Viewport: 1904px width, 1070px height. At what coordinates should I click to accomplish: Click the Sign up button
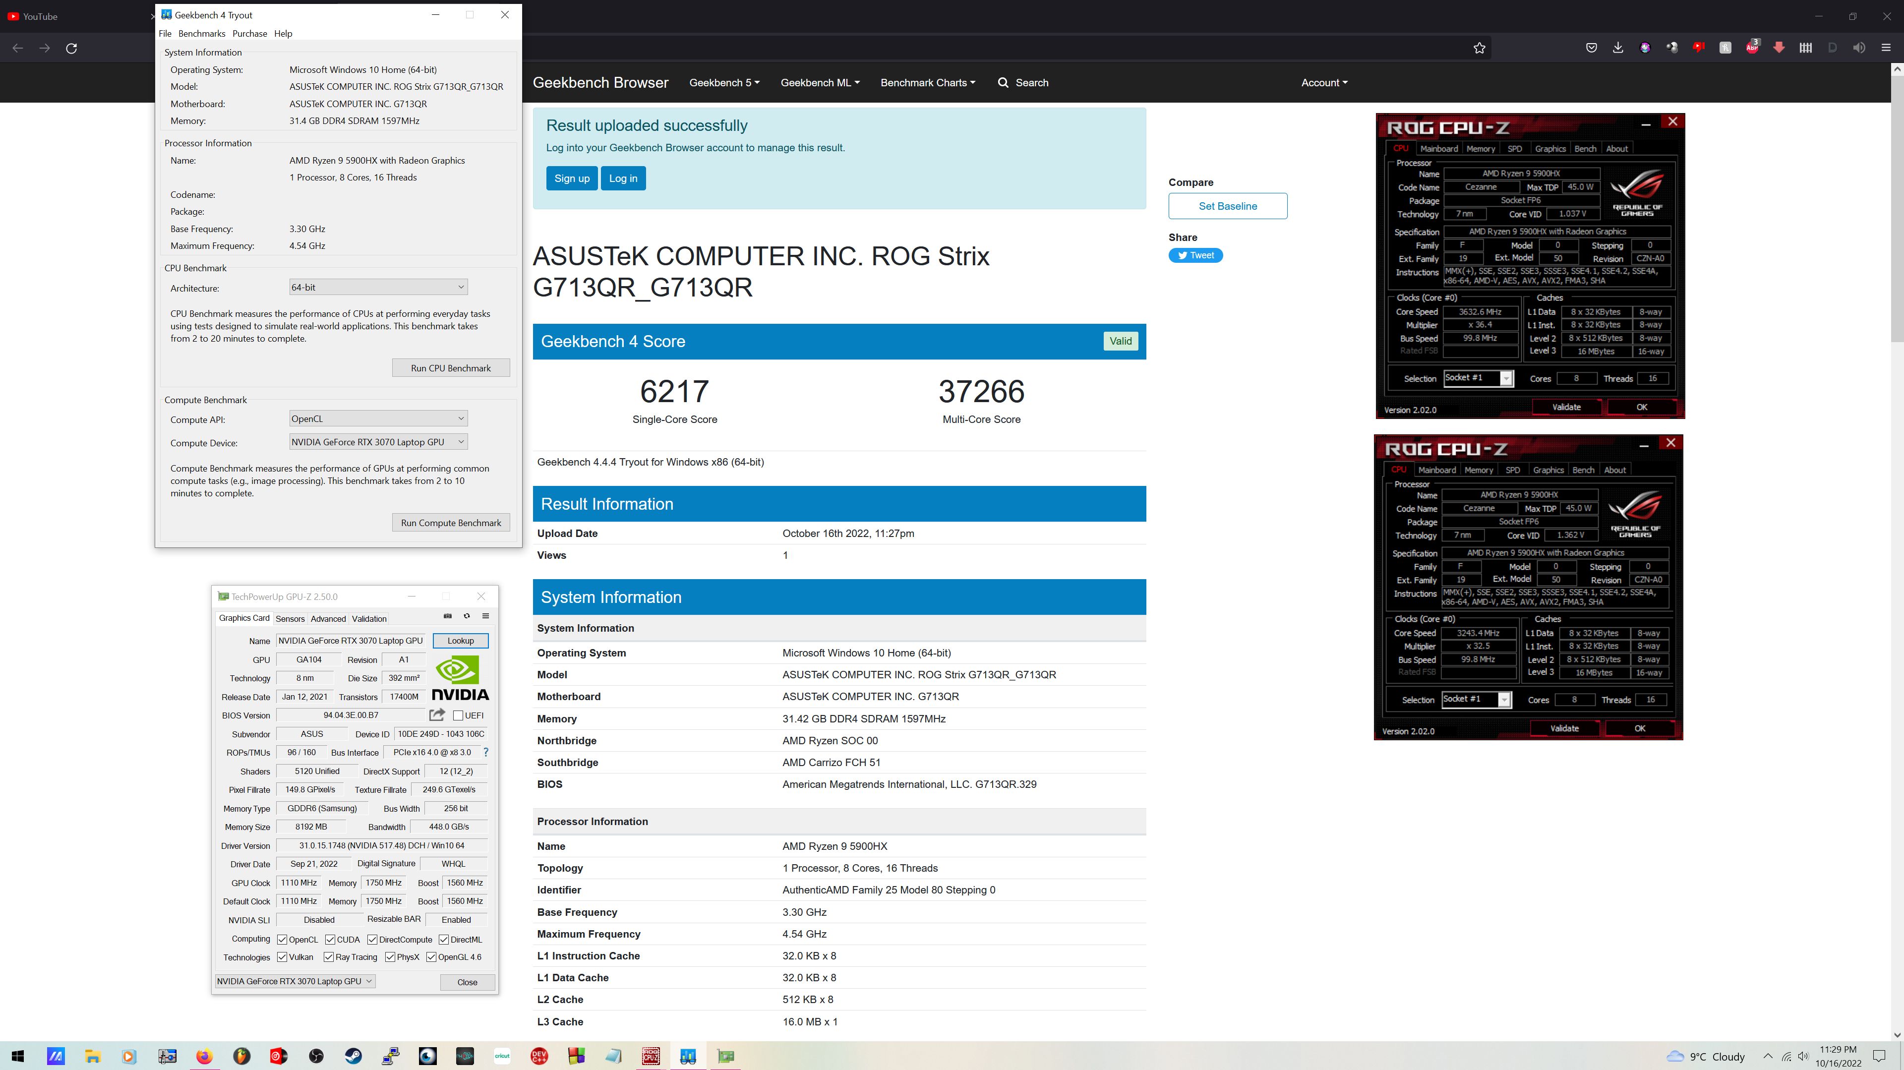(572, 178)
